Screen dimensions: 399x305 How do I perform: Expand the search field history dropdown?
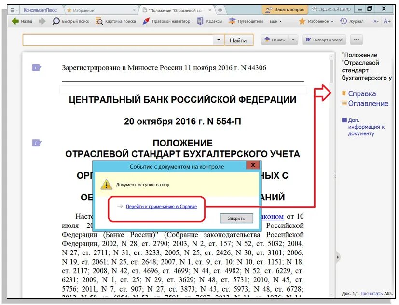click(x=219, y=40)
